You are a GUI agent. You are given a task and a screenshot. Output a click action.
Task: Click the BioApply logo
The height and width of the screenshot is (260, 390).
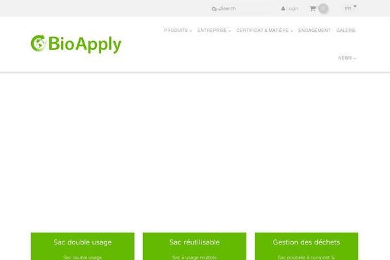(76, 44)
